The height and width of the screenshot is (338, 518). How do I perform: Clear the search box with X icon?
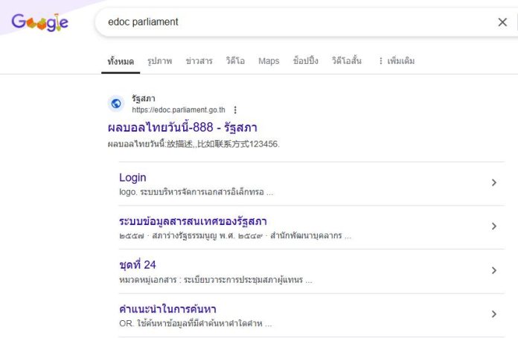(x=502, y=22)
